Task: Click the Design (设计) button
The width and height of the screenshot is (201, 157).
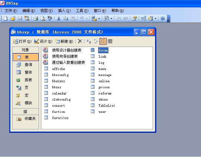Action: click(x=43, y=41)
